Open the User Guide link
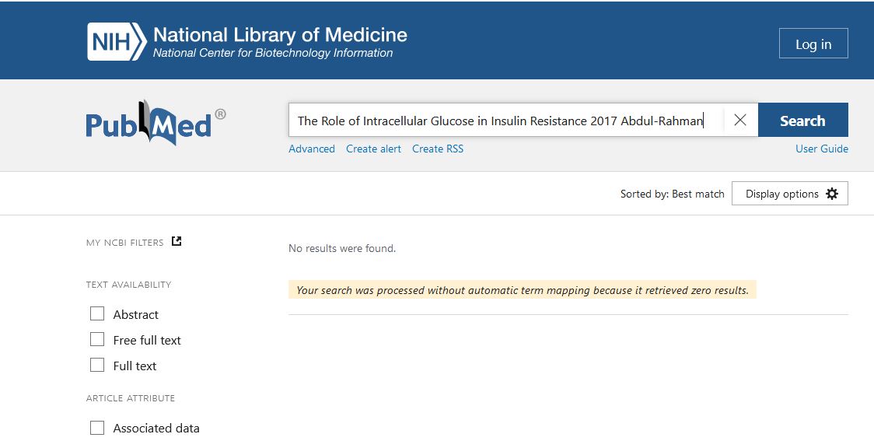Viewport: 874px width, 448px height. point(821,149)
